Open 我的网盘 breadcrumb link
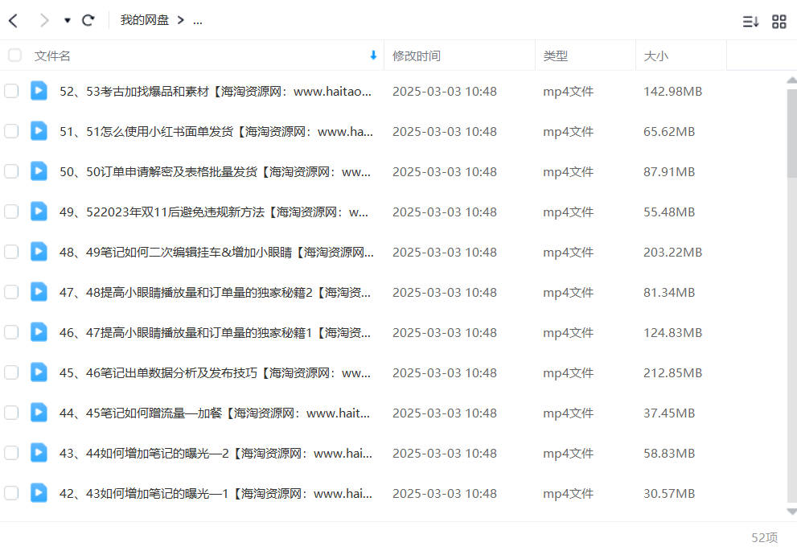This screenshot has height=555, width=797. tap(144, 20)
